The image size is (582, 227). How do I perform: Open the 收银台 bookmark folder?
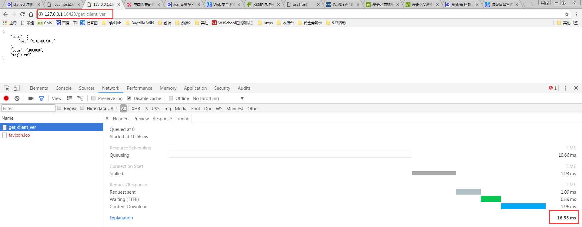coord(285,23)
